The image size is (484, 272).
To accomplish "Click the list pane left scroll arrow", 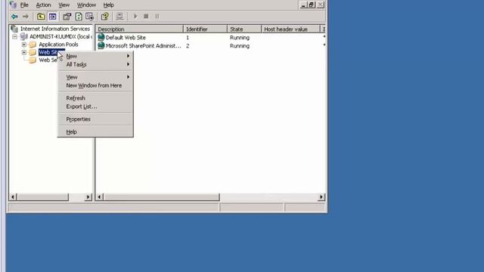I will point(100,196).
